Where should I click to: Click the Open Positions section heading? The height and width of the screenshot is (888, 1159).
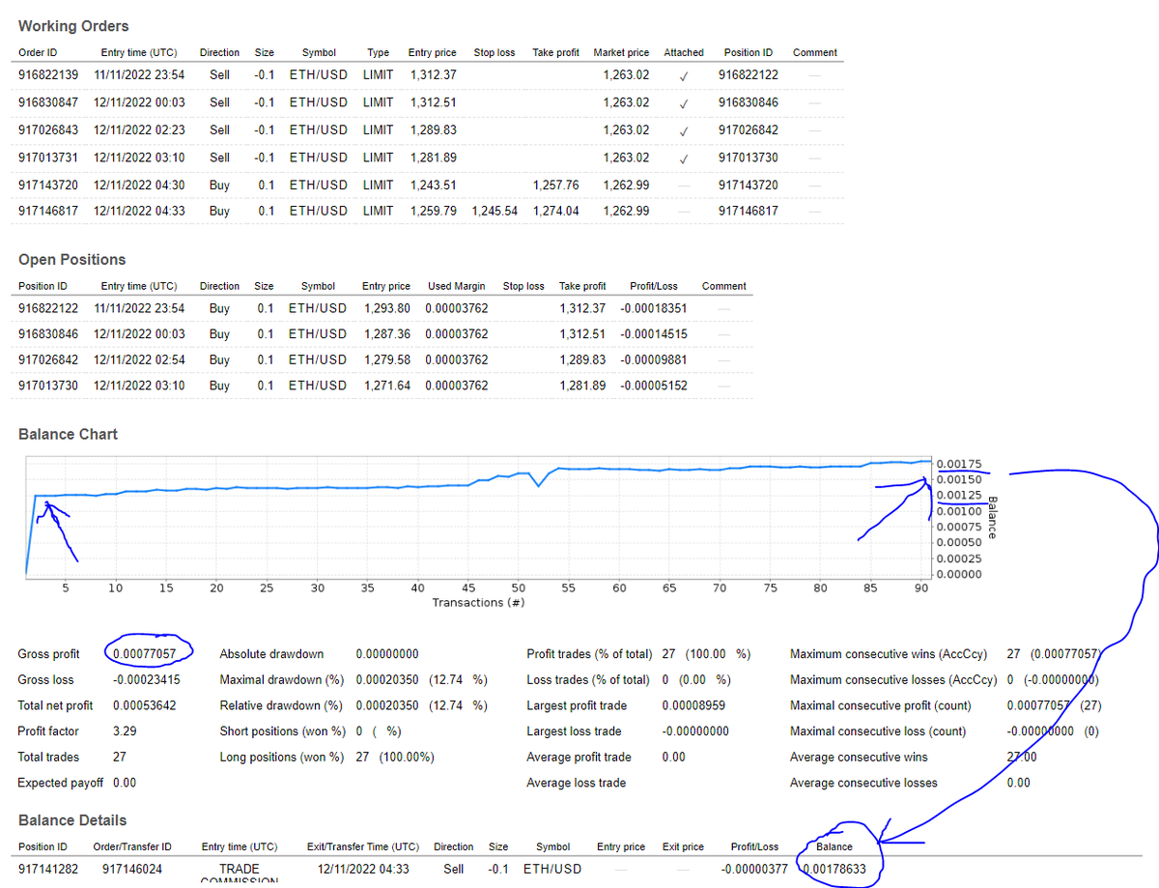(72, 260)
